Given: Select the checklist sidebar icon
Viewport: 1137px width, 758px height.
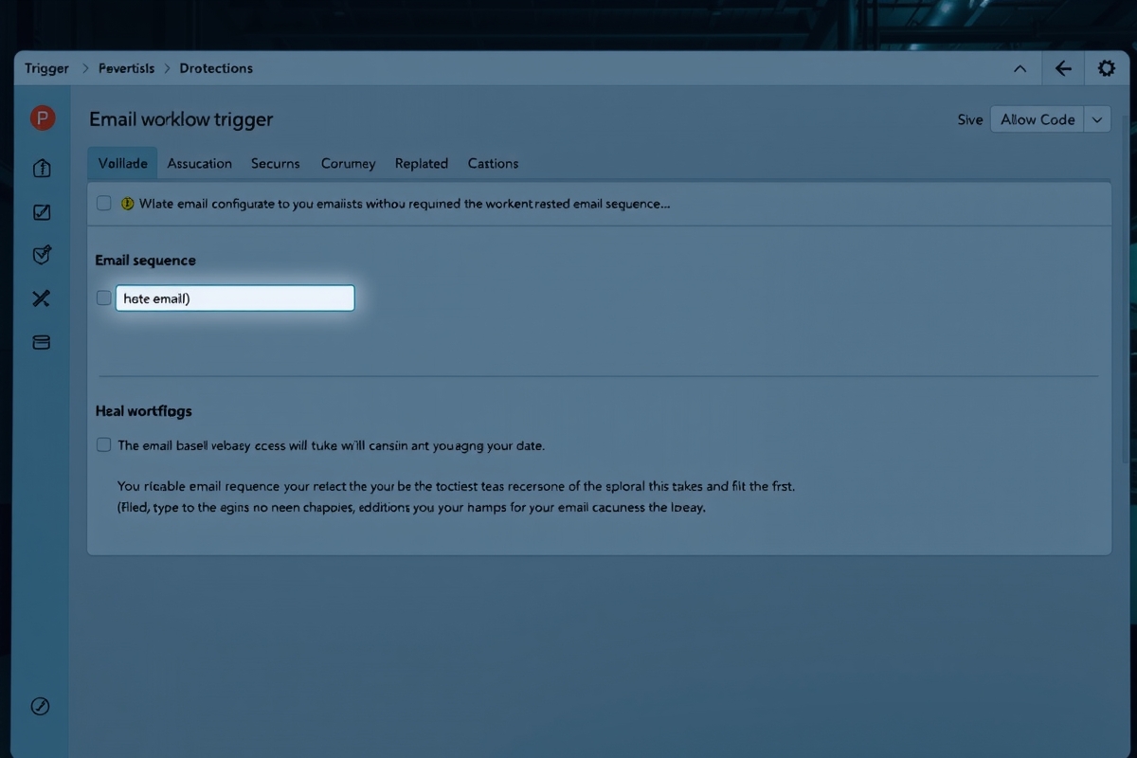Looking at the screenshot, I should tap(42, 212).
